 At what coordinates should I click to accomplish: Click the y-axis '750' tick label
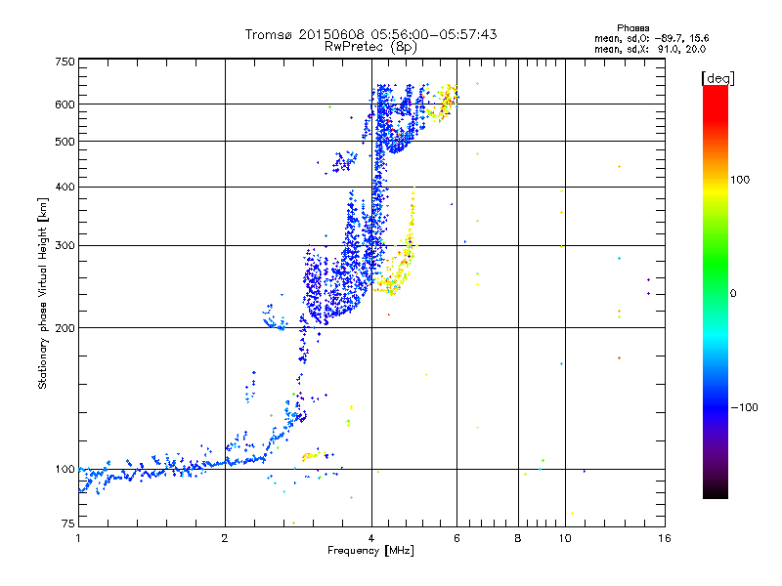pos(65,62)
